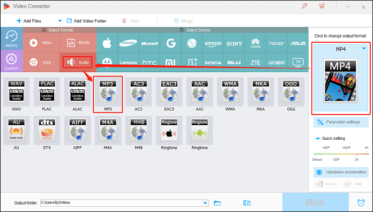Select the LG device brand
This screenshot has width=373, height=212.
point(192,43)
